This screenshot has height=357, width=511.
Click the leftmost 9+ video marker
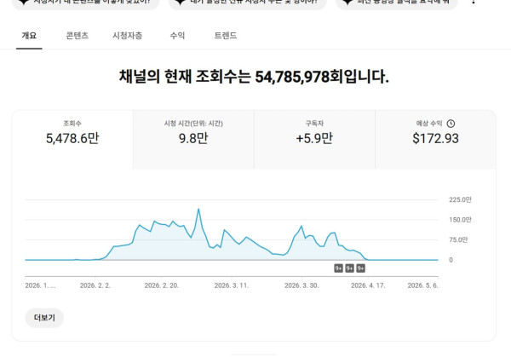coord(339,268)
